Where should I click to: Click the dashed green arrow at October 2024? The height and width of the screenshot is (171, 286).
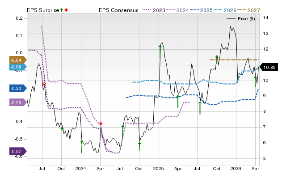[139, 146]
